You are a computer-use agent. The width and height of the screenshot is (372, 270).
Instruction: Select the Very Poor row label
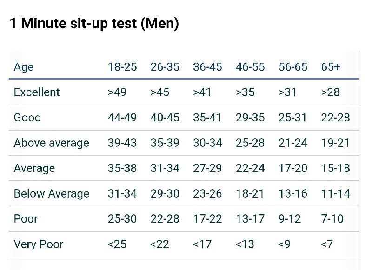pos(39,244)
